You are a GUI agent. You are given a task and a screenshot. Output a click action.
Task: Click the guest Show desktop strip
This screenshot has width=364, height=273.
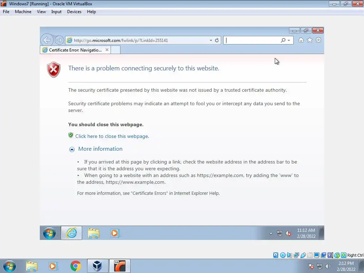click(321, 233)
